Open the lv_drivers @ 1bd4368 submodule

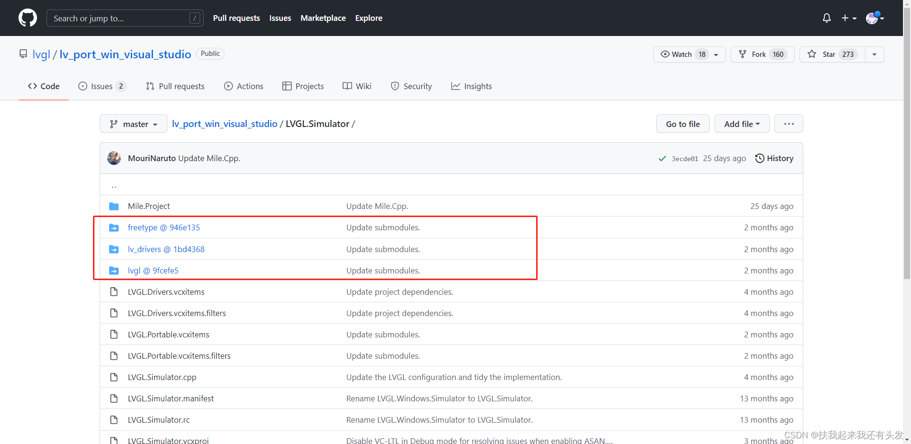point(166,249)
